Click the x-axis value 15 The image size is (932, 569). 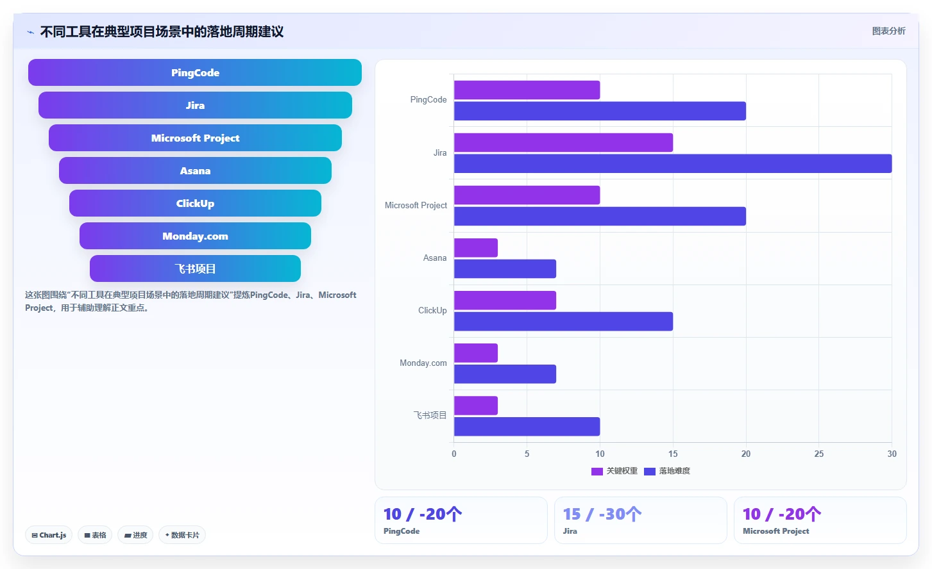(x=673, y=454)
